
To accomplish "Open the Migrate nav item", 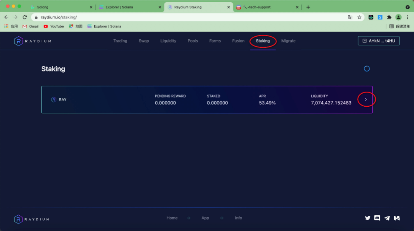I will (x=288, y=41).
